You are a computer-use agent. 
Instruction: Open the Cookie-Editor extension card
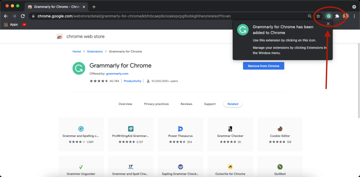click(280, 135)
